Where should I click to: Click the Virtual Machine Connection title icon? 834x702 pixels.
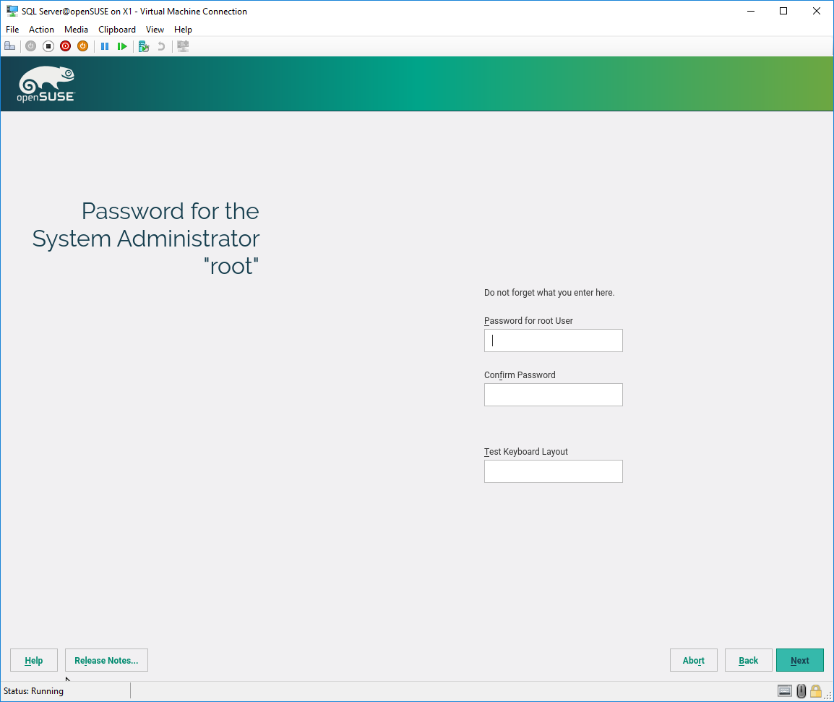point(12,11)
